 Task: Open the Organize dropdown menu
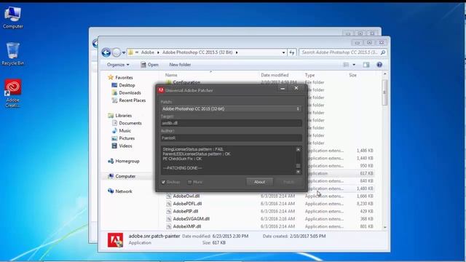(x=118, y=65)
